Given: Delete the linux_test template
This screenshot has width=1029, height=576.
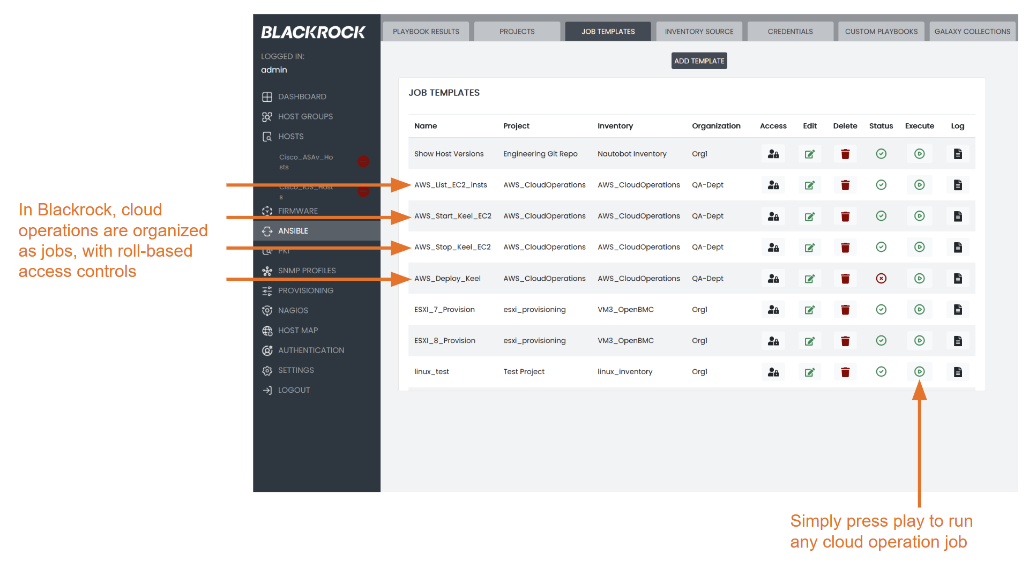Looking at the screenshot, I should [845, 371].
